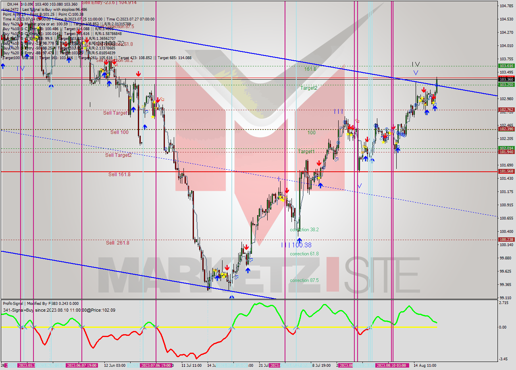The height and width of the screenshot is (370, 516).
Task: Click the 2023.08.10 03:00 date marker
Action: 391,366
